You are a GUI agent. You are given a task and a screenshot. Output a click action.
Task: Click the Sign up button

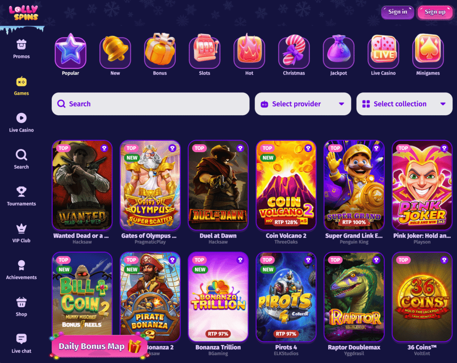pos(435,12)
